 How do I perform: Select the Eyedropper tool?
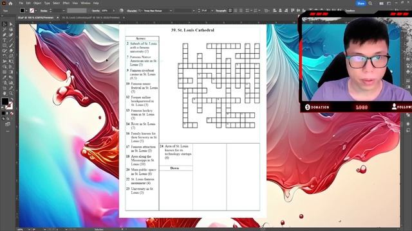pyautogui.click(x=5, y=77)
